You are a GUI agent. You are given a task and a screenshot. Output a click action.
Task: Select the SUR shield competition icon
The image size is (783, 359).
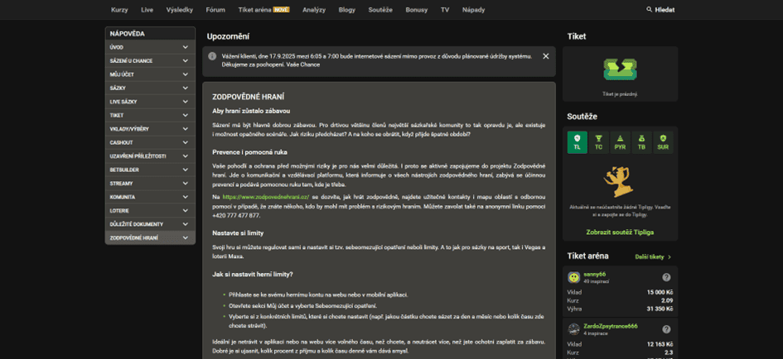click(x=663, y=142)
